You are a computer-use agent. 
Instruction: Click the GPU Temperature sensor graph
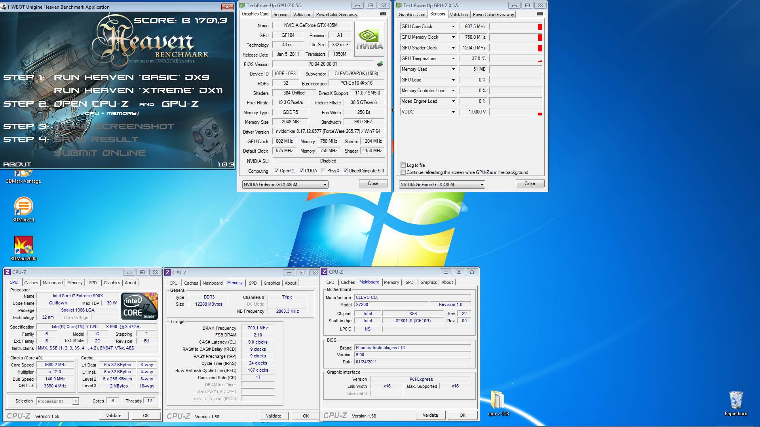click(x=516, y=59)
